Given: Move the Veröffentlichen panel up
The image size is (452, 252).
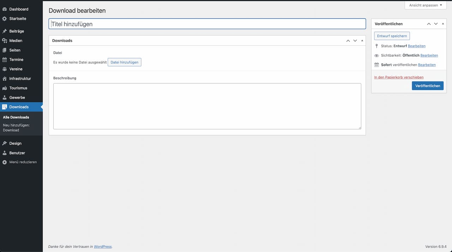Looking at the screenshot, I should click(429, 24).
